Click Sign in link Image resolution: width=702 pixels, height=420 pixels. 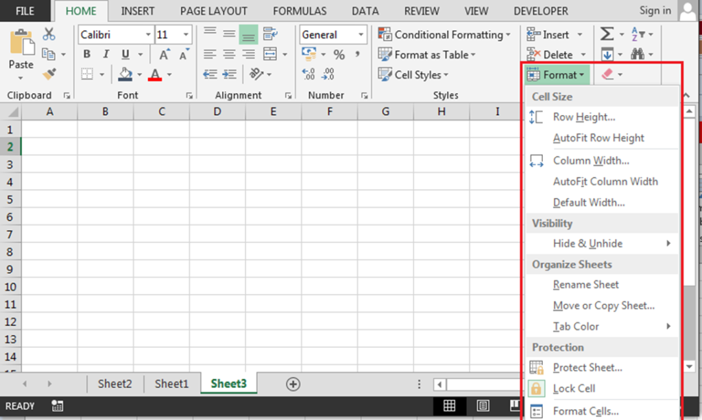point(655,10)
